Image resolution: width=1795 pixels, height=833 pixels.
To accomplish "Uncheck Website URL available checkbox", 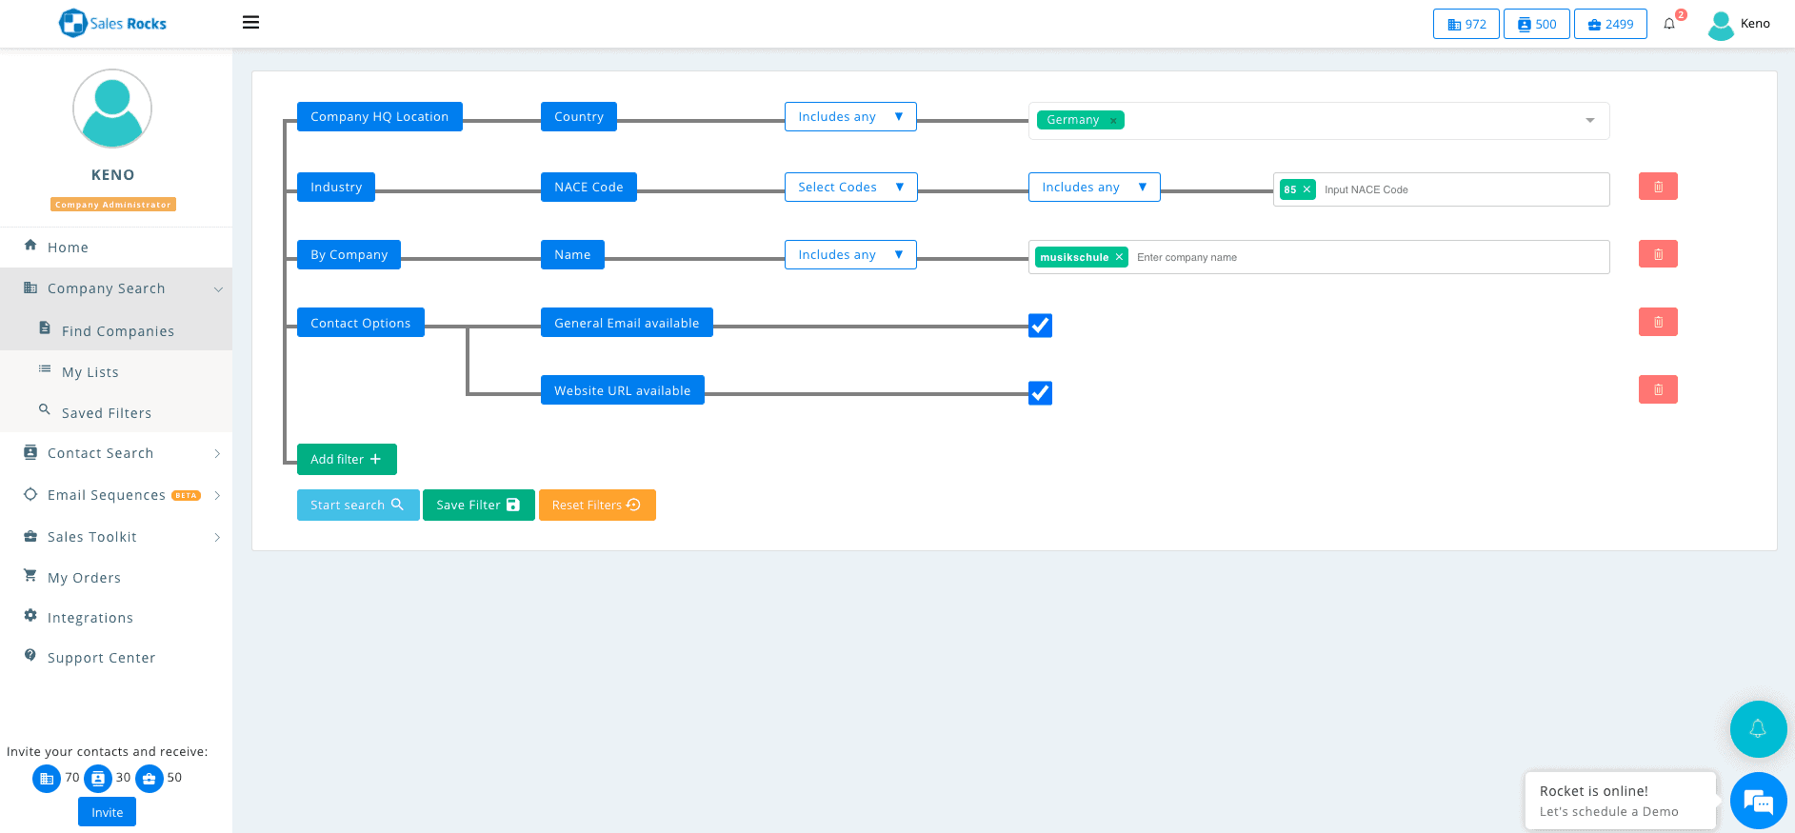I will 1040,393.
